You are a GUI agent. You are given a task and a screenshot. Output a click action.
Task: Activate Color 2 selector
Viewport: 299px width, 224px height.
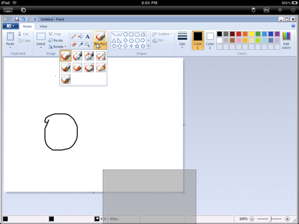point(210,40)
